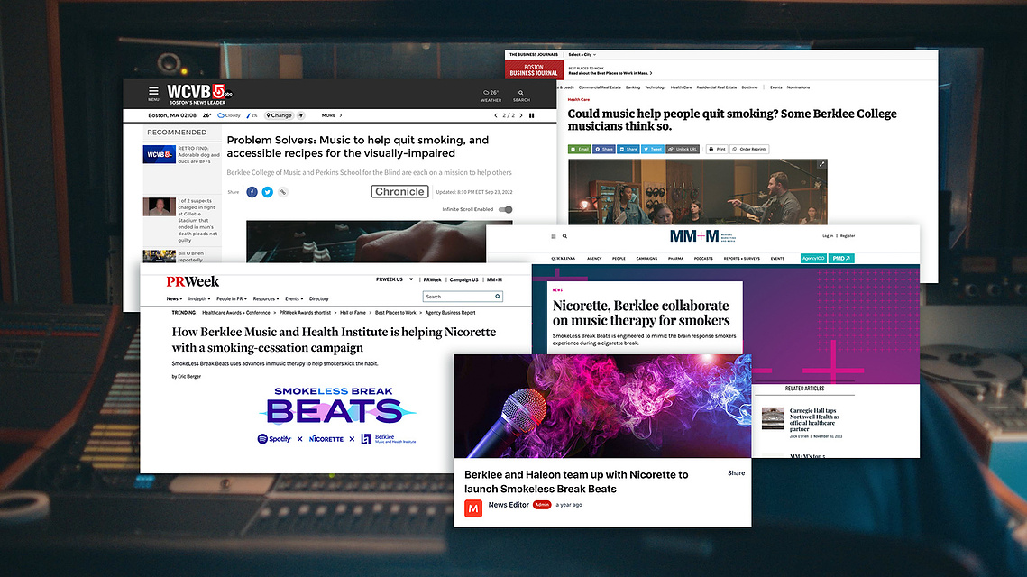Click the MM+M logo

(x=702, y=236)
